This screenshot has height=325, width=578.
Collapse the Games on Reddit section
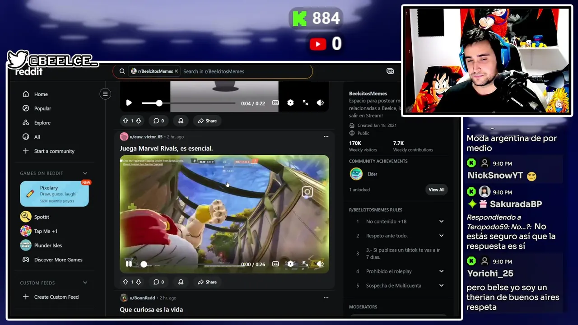[85, 173]
